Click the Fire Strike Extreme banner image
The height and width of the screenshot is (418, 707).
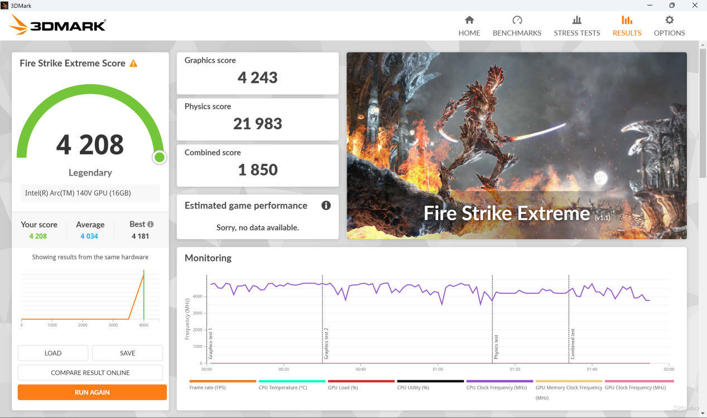[516, 145]
